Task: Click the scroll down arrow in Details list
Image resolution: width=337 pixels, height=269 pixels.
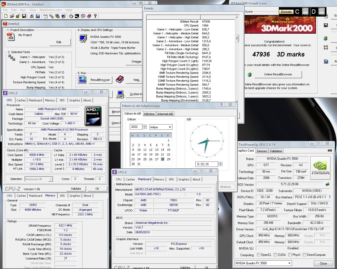Action: coord(237,101)
